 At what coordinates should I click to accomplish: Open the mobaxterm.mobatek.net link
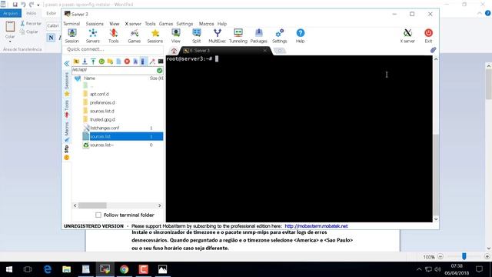(x=316, y=225)
